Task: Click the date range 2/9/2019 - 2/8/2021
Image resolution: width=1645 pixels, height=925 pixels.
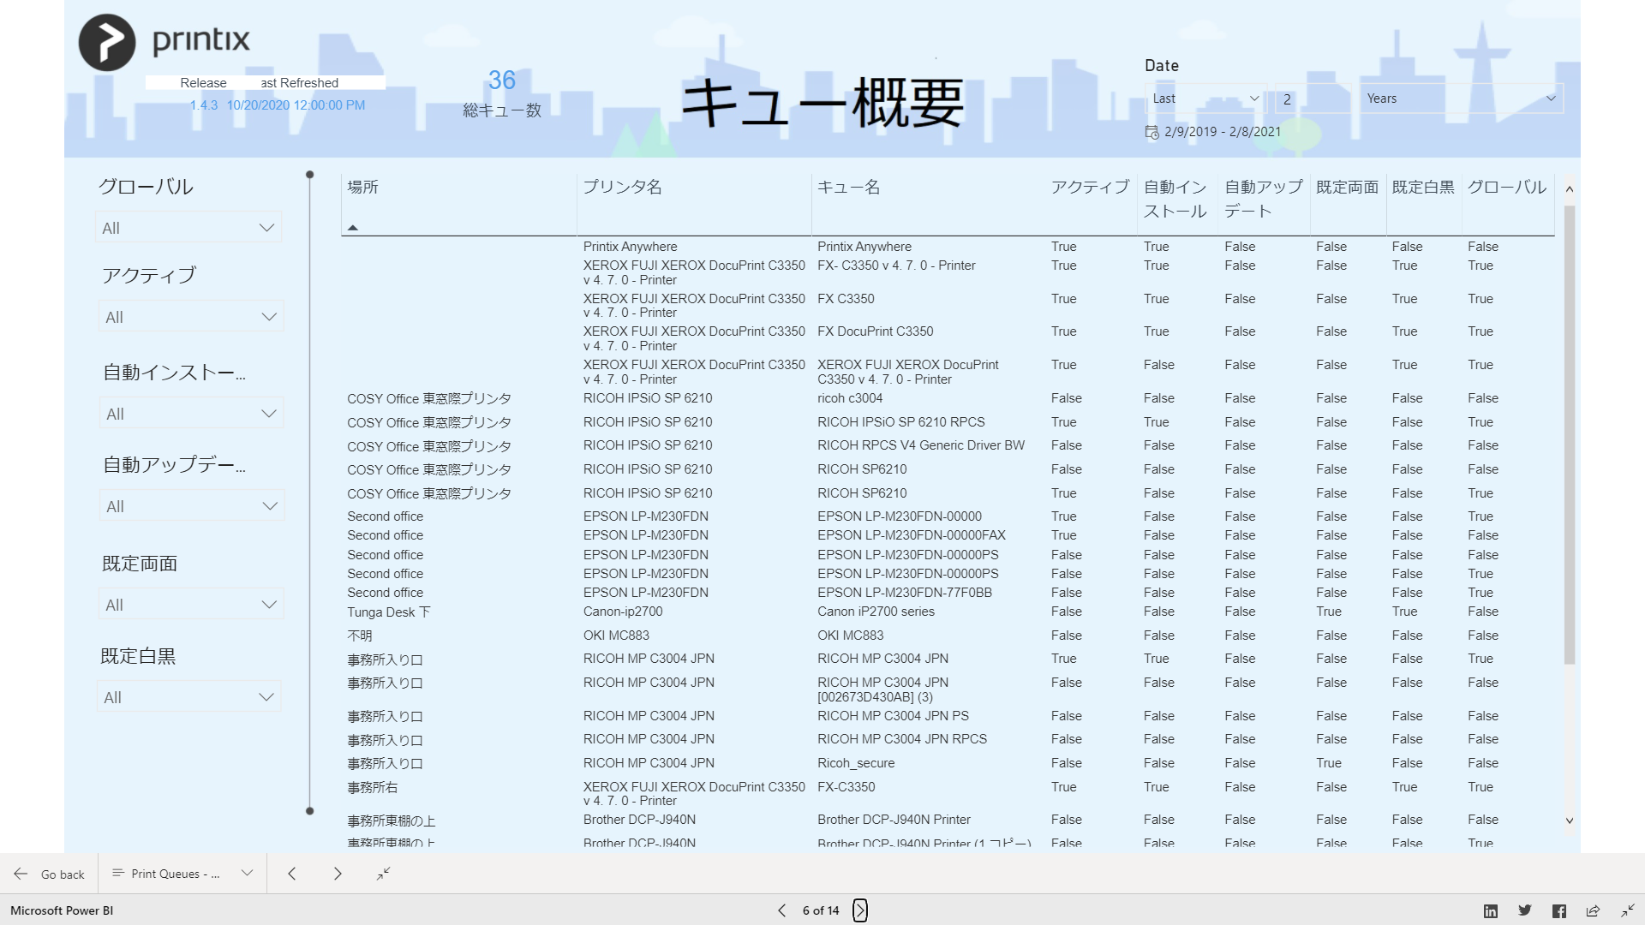Action: coord(1223,132)
